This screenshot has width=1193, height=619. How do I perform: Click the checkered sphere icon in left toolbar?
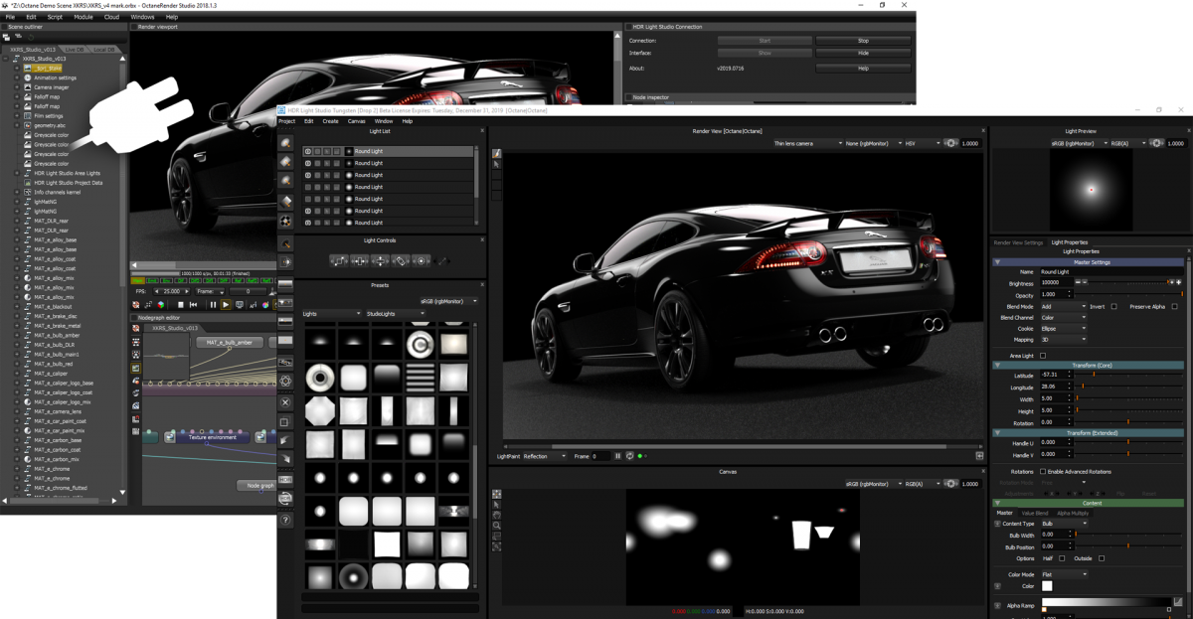(x=286, y=221)
